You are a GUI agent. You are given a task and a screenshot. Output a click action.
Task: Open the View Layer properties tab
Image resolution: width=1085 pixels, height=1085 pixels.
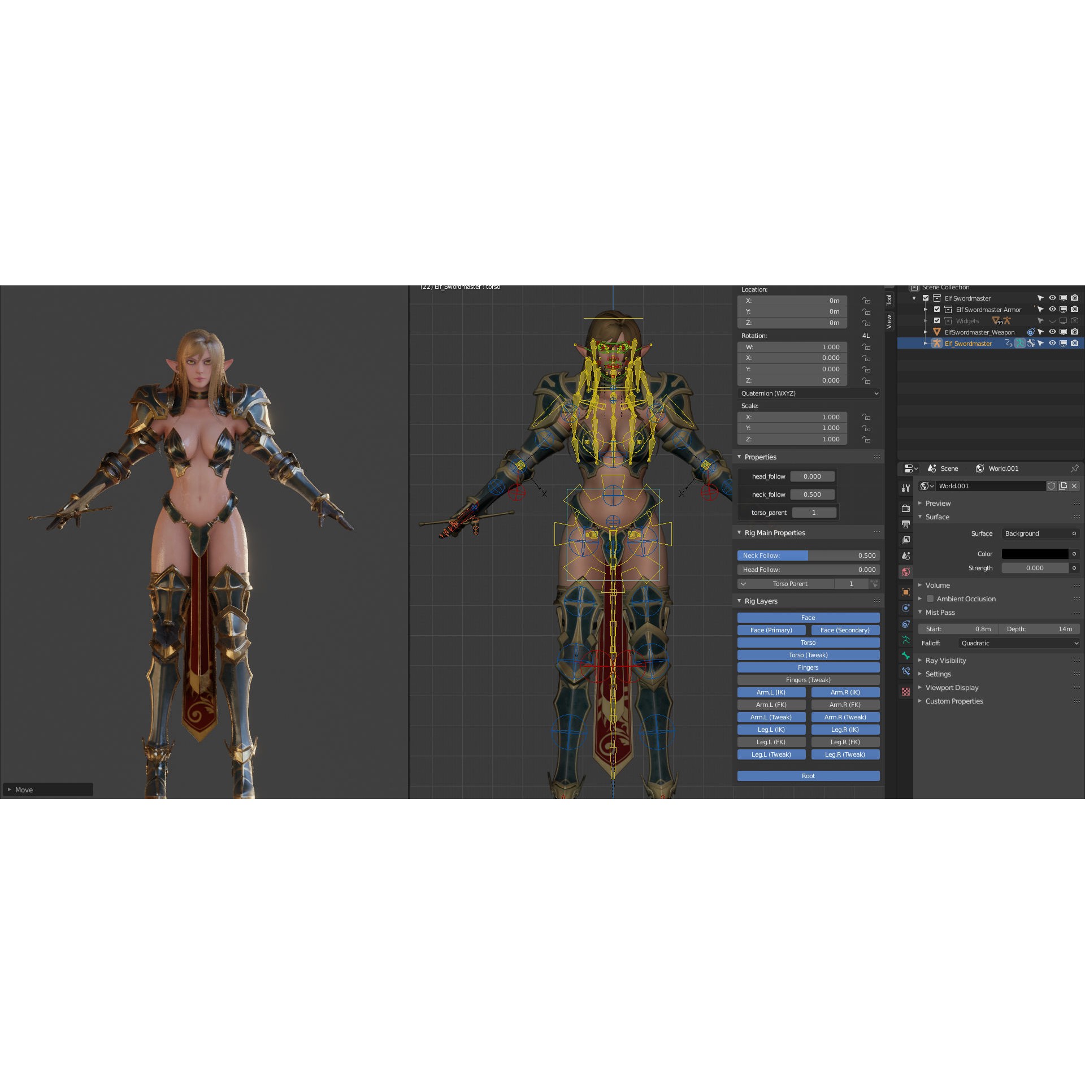906,540
